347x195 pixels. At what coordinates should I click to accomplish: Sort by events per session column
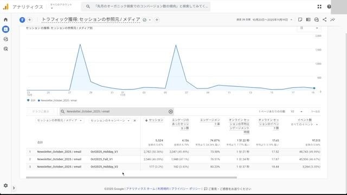(x=269, y=124)
